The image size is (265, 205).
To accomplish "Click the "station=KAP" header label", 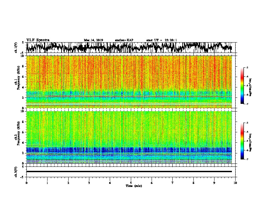I will coord(124,40).
